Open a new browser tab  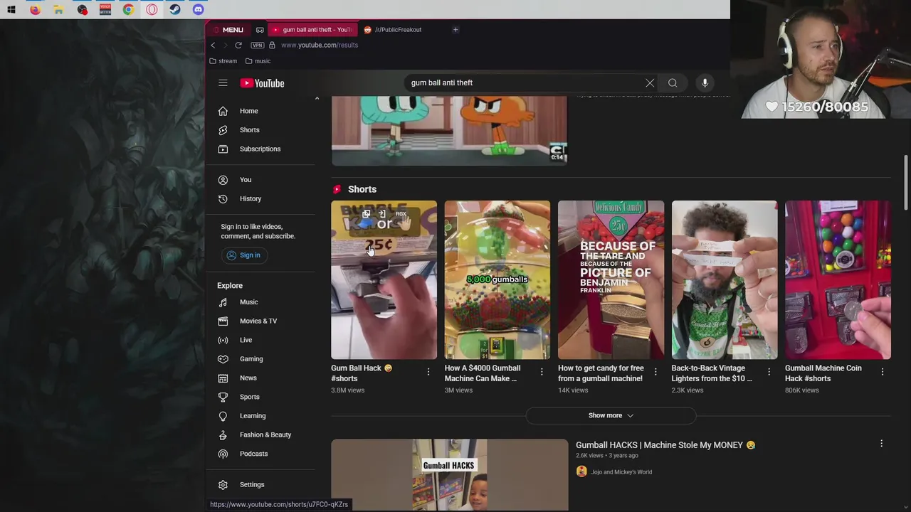455,30
